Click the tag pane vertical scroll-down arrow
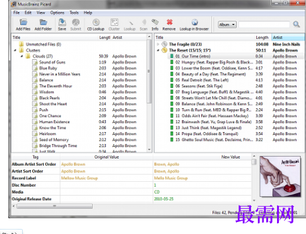 (x=254, y=201)
